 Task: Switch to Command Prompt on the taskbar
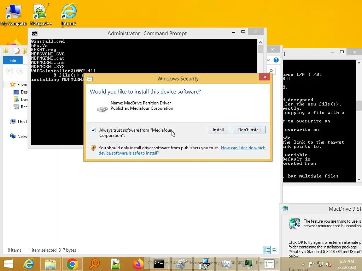(159, 264)
